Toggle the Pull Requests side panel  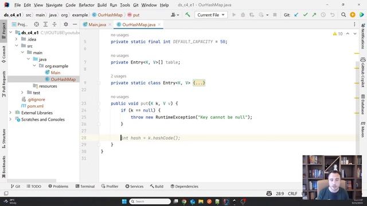[4, 84]
